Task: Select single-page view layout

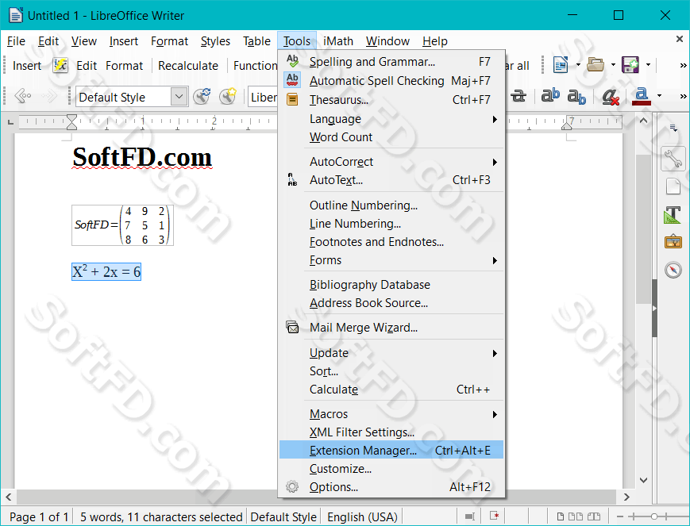Action: click(561, 516)
